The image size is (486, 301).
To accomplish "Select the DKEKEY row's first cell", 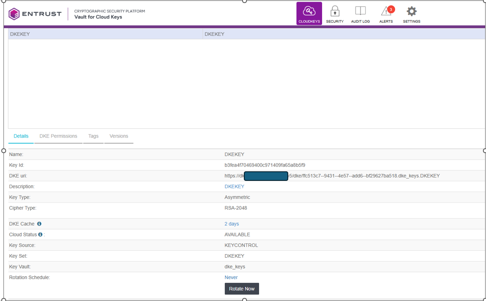I will 105,34.
